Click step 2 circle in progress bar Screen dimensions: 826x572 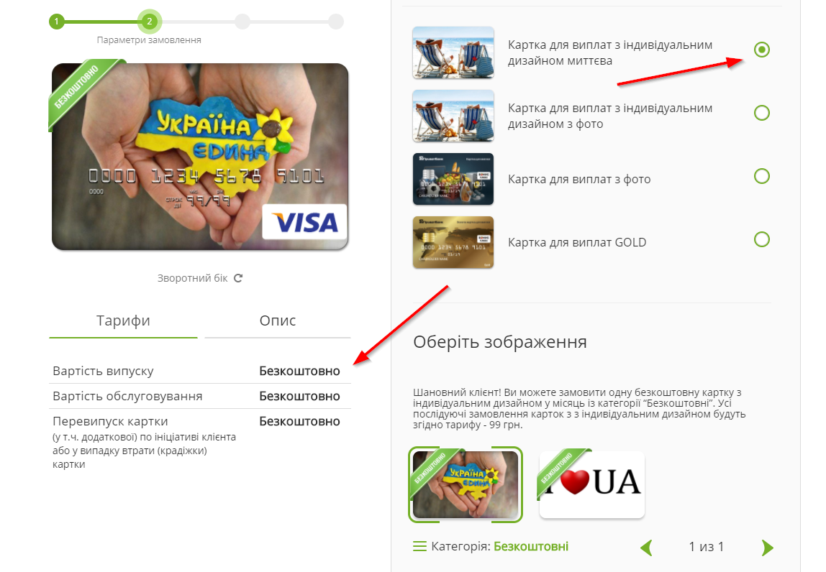[x=150, y=22]
